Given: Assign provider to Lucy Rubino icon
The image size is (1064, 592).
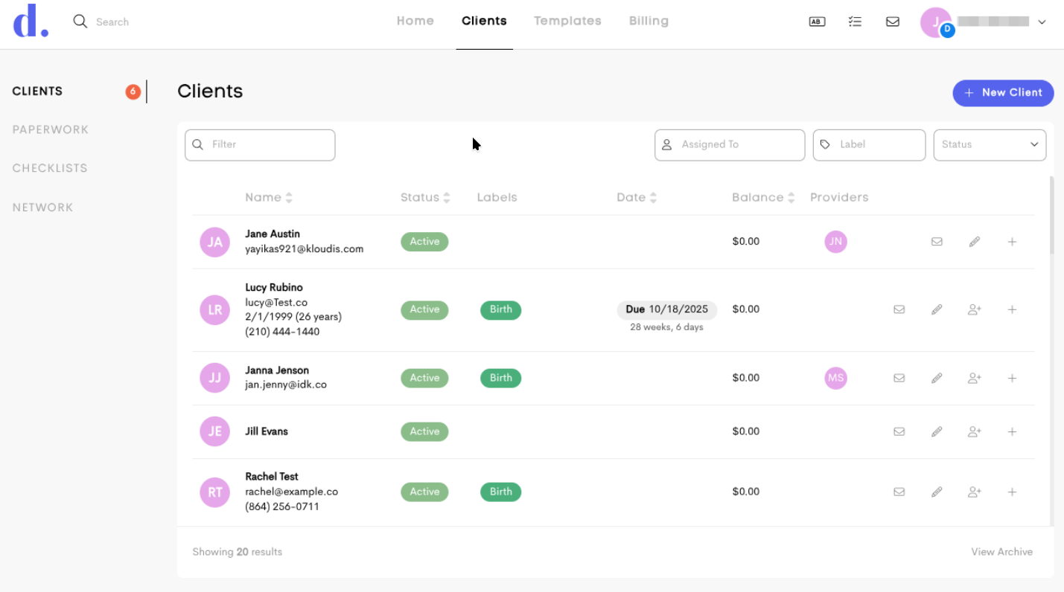Looking at the screenshot, I should (x=974, y=309).
